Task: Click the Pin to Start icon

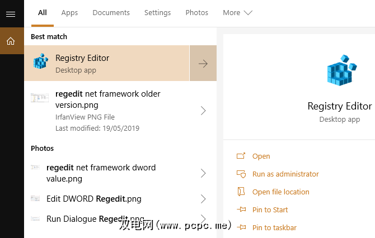Action: [x=241, y=210]
